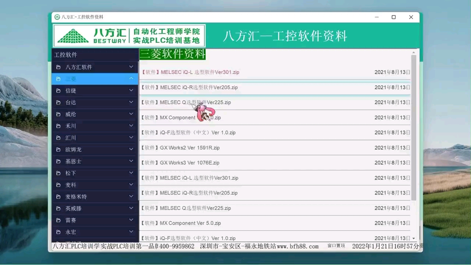
Task: Click the folder icon next to 麦格米特
Action: tap(59, 197)
